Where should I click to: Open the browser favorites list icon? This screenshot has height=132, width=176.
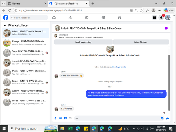pos(147,10)
